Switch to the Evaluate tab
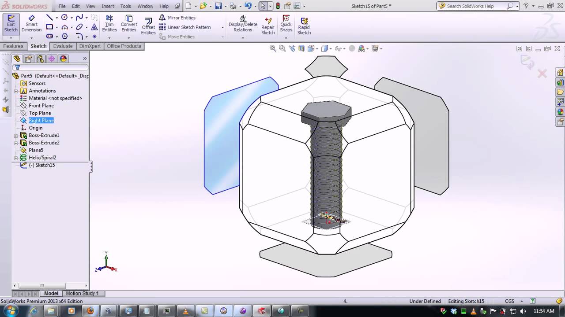Image resolution: width=565 pixels, height=317 pixels. click(x=63, y=46)
